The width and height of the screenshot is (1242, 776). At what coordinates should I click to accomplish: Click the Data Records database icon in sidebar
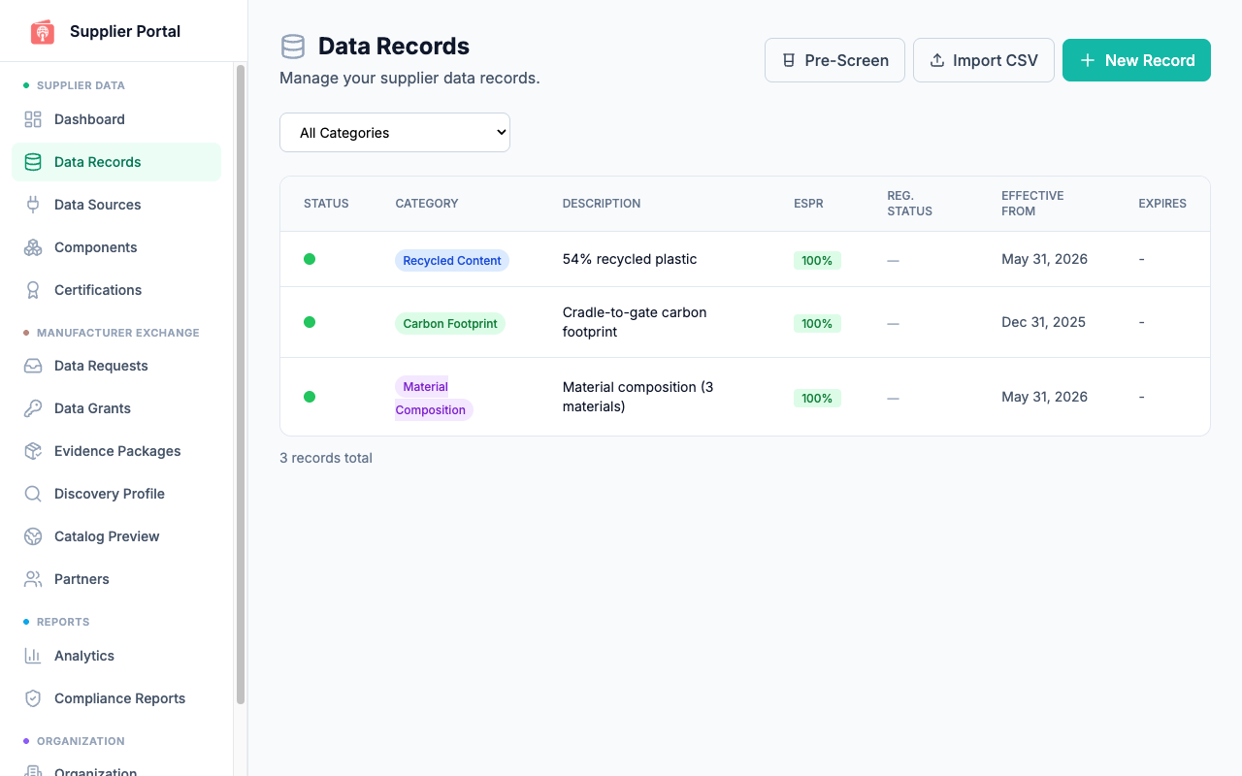[33, 162]
